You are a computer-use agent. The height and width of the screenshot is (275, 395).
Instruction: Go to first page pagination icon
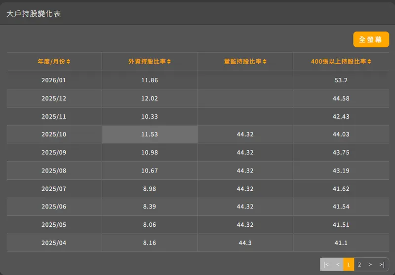tap(326, 265)
